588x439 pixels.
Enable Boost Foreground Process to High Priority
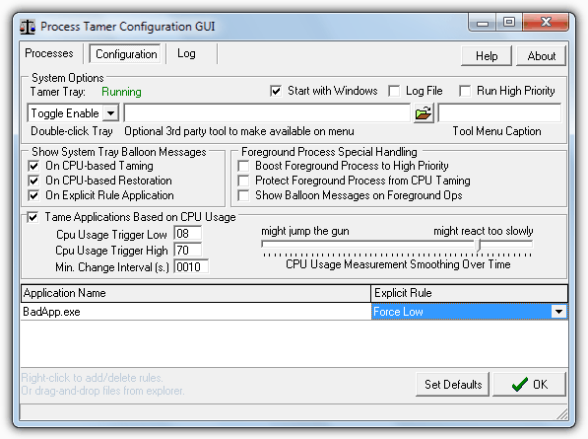[243, 166]
